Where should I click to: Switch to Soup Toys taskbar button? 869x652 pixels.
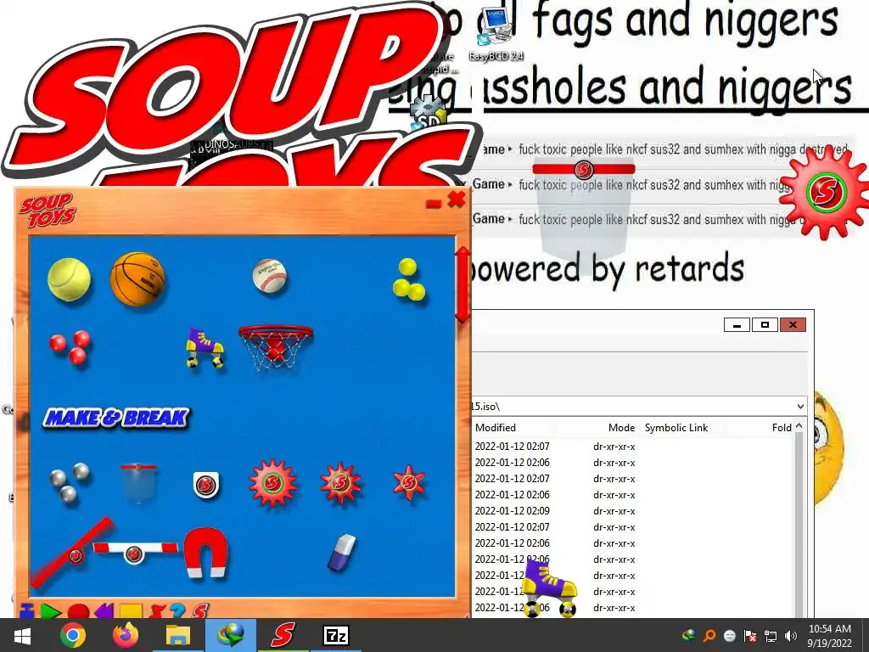283,635
